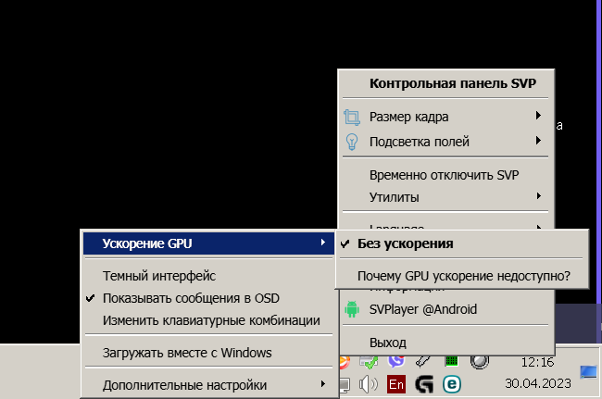Click the crop icon beside Размер кадра
The width and height of the screenshot is (602, 399).
(352, 117)
